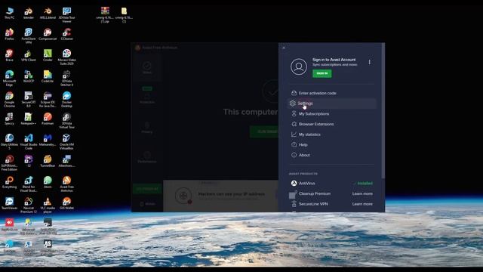Select the CodeLite desktop shortcut
This screenshot has height=272, width=483.
click(x=48, y=77)
